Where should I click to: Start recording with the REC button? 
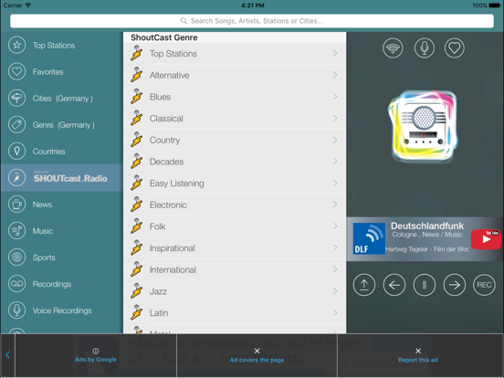coord(484,285)
